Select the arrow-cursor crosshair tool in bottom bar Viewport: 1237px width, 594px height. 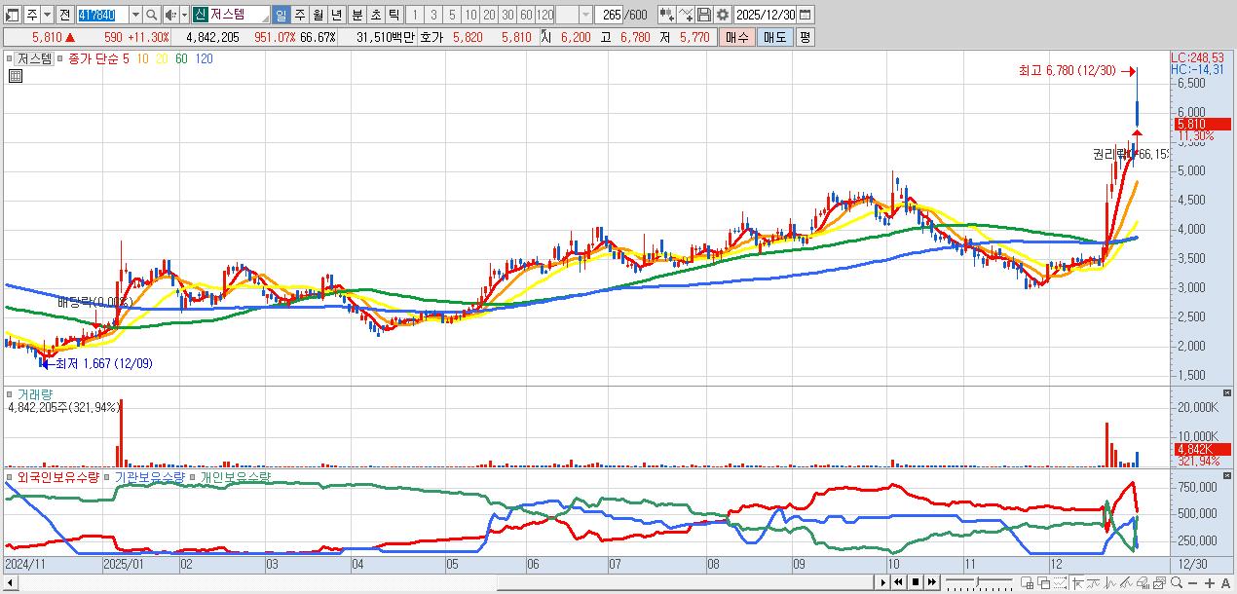click(1078, 582)
